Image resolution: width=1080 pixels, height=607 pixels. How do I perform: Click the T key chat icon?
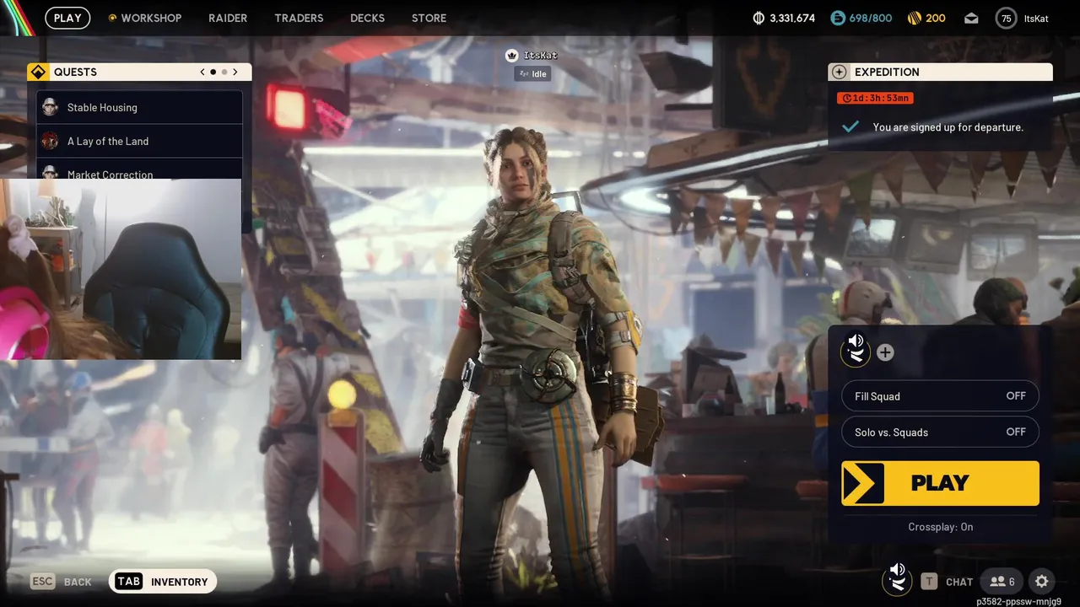[929, 581]
